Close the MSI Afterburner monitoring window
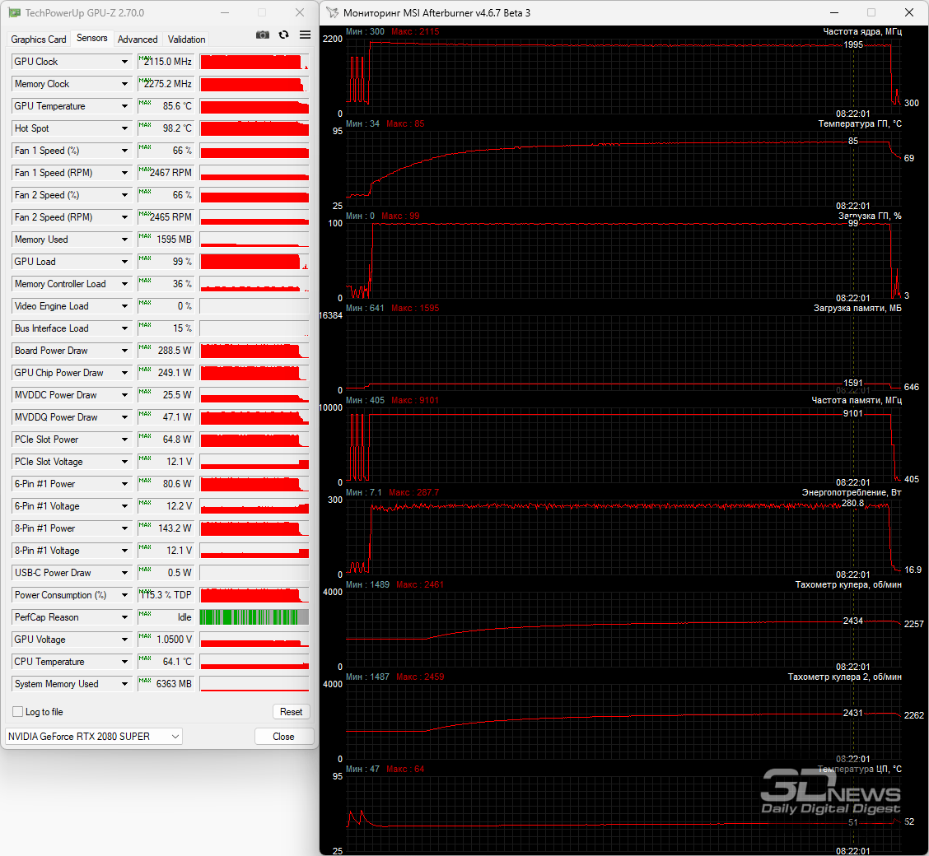 (909, 12)
